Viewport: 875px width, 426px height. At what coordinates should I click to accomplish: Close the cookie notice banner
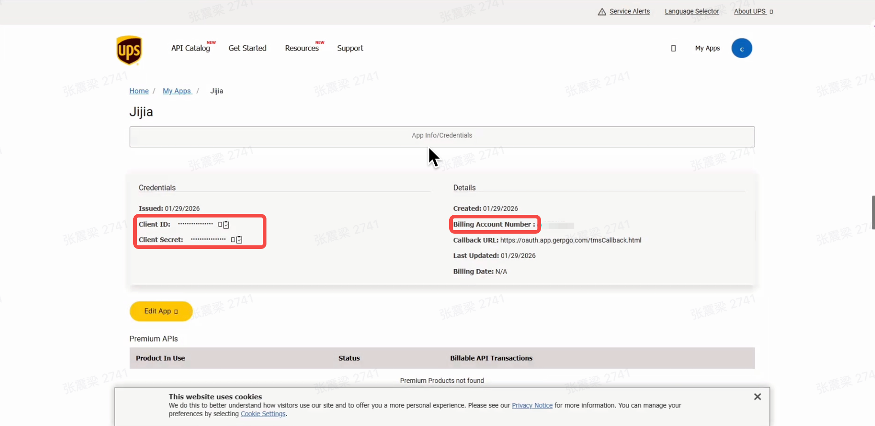pyautogui.click(x=758, y=397)
